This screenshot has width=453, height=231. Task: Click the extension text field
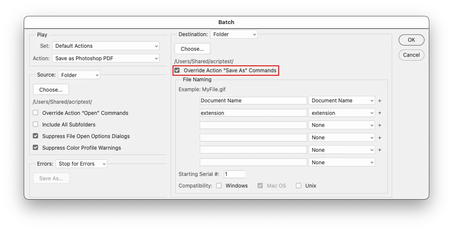tap(253, 113)
